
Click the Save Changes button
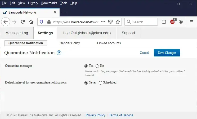[167, 53]
